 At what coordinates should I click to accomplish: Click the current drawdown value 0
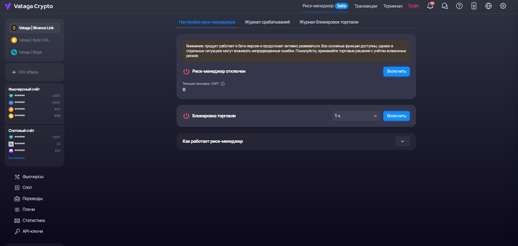tap(184, 90)
